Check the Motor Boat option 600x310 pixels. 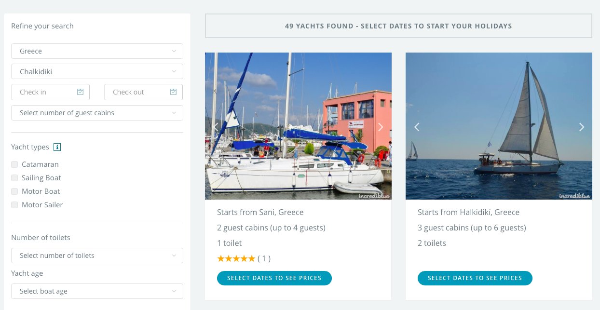(x=14, y=191)
